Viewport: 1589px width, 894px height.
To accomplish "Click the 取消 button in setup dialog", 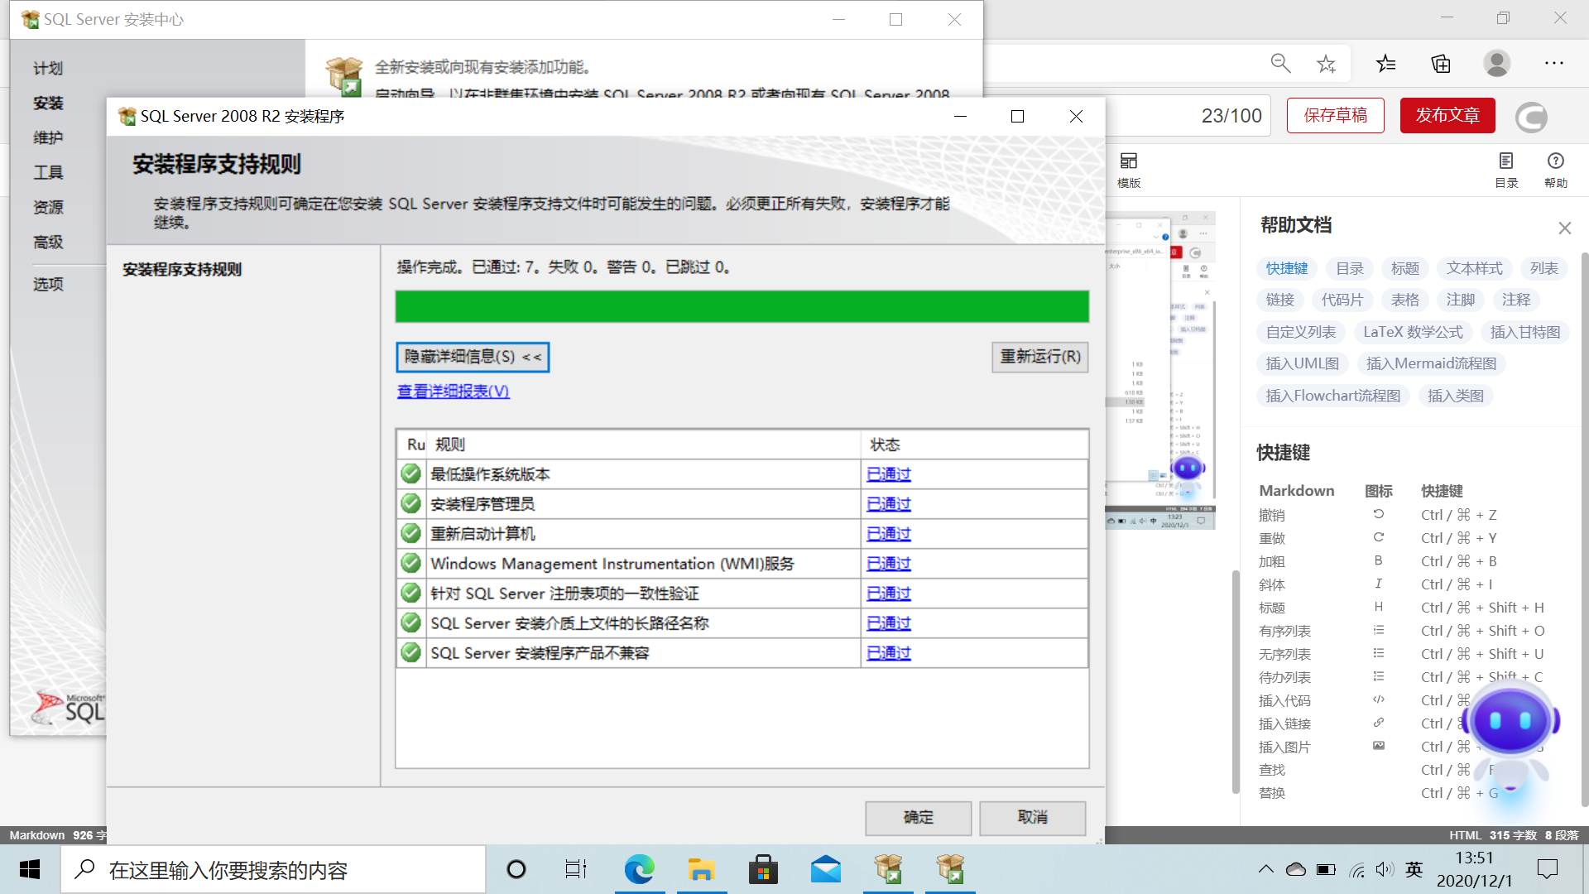I will point(1032,817).
